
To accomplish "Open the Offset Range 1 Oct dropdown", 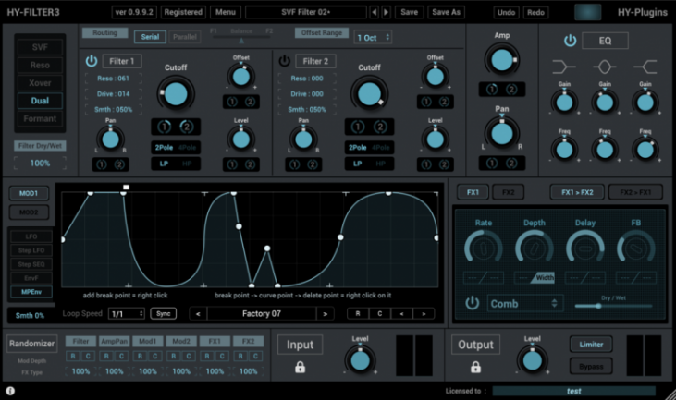I will point(373,38).
